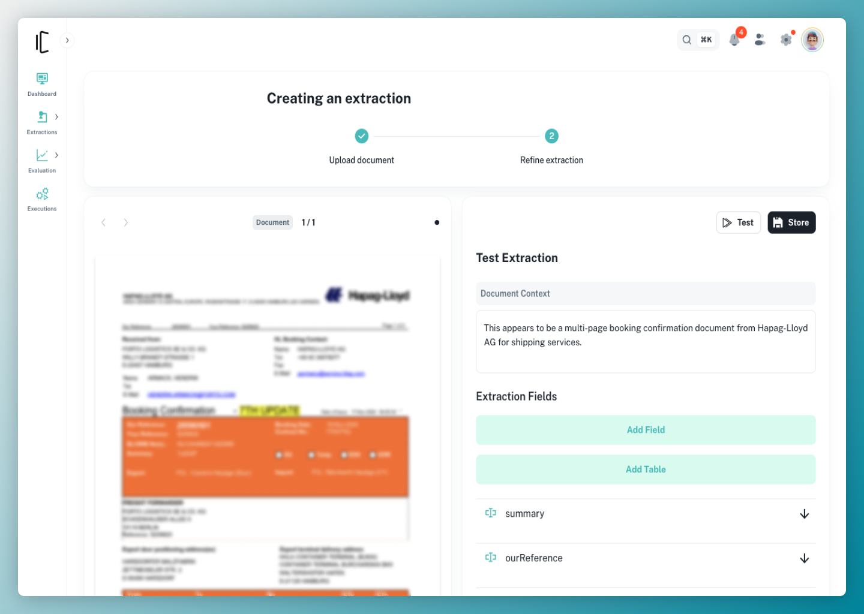Click Add Table button

pos(646,469)
